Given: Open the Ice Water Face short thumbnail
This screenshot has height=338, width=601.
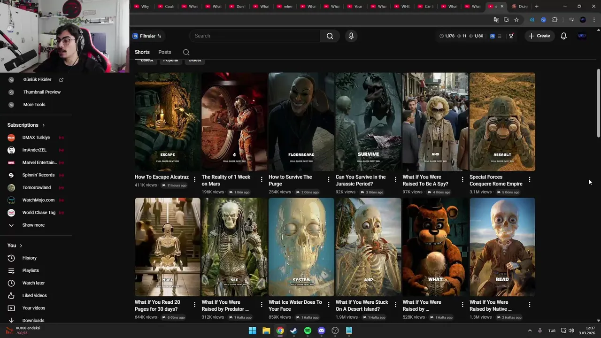Looking at the screenshot, I should [x=301, y=247].
